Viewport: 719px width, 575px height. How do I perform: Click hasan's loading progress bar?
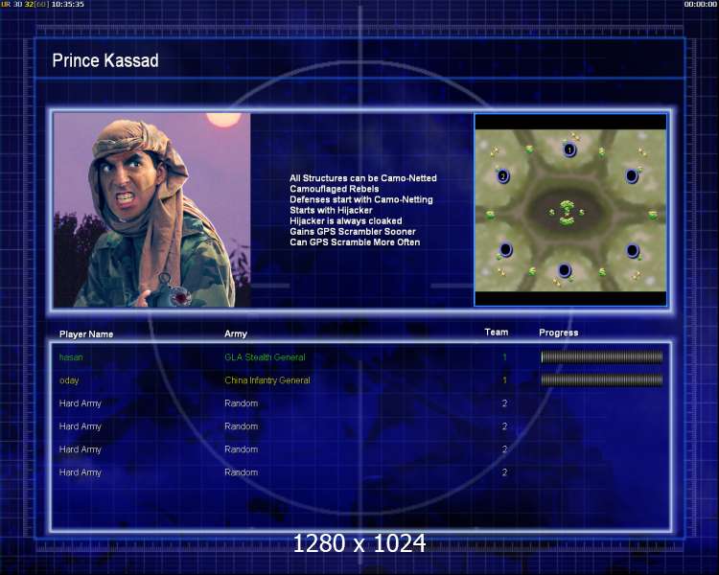click(x=602, y=356)
